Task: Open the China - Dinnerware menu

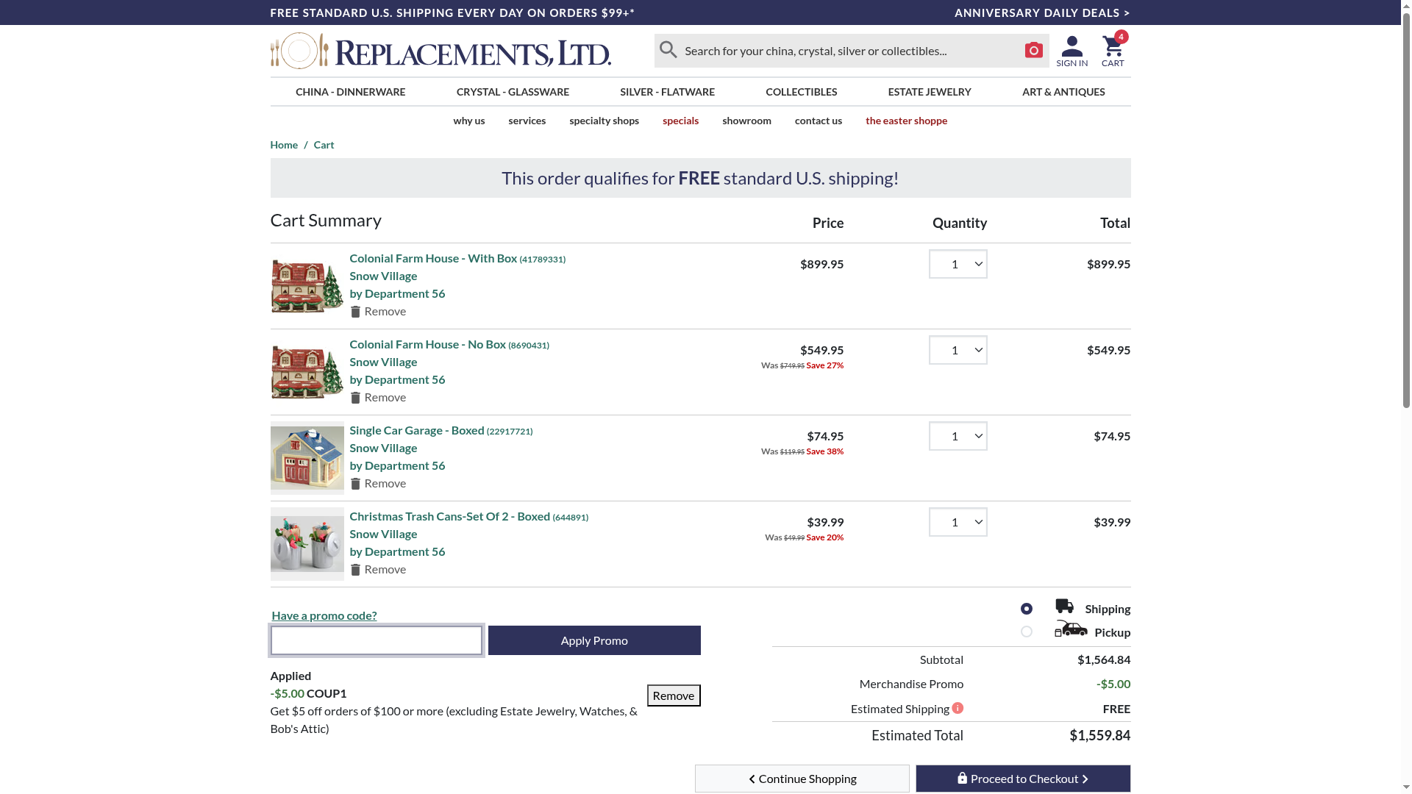Action: tap(350, 92)
